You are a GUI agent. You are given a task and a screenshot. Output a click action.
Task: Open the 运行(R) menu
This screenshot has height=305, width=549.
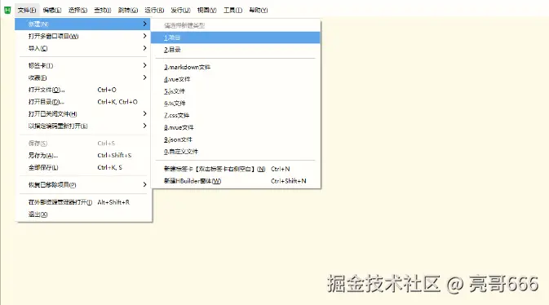pyautogui.click(x=154, y=10)
